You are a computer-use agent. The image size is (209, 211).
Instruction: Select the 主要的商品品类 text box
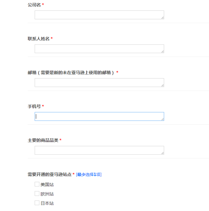click(99, 150)
